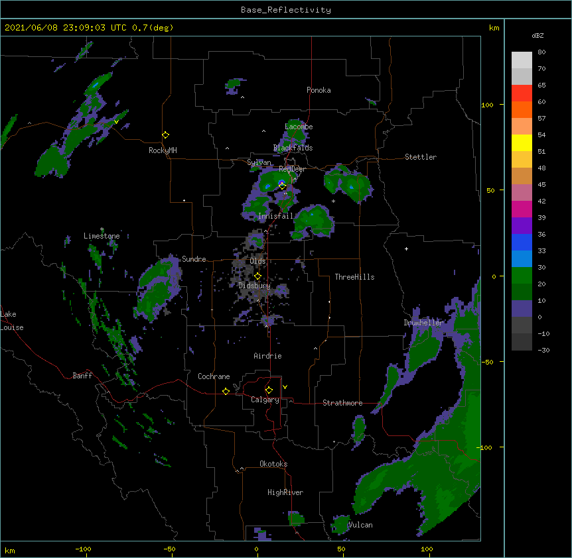
Task: Click the Base_Reflectivity title text
Action: coord(286,10)
